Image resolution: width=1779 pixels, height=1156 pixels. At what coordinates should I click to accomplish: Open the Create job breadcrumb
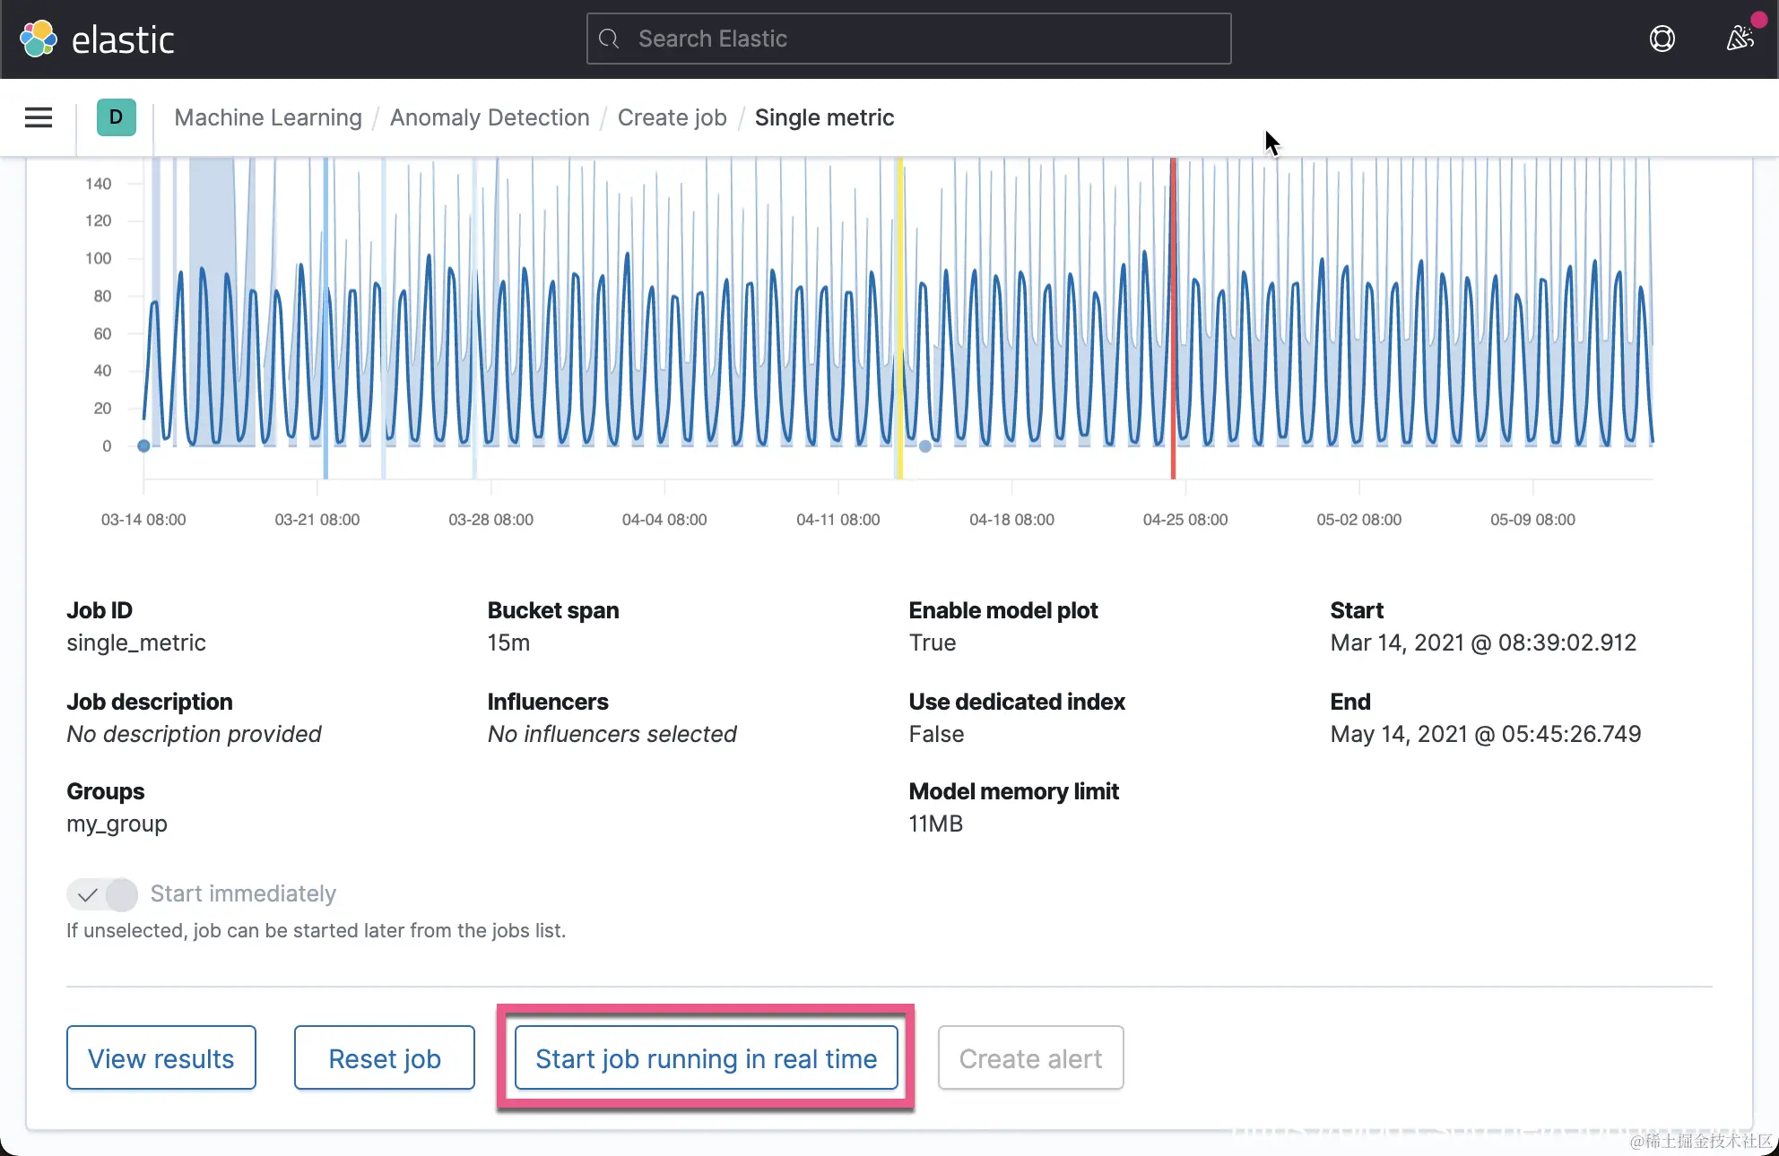pos(672,117)
